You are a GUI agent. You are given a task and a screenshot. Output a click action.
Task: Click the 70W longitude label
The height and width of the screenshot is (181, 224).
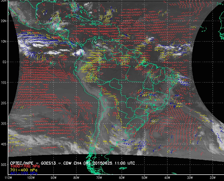[99, 178]
